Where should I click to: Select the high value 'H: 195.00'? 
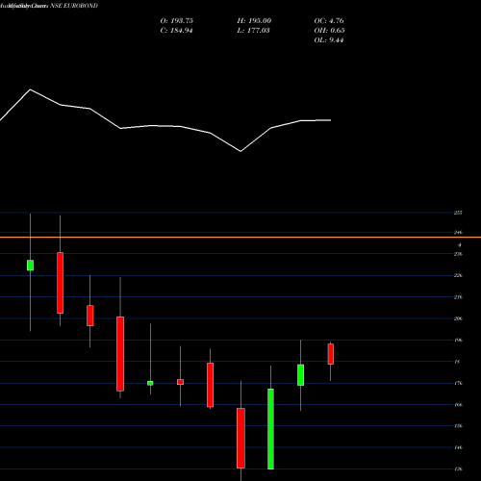[254, 21]
